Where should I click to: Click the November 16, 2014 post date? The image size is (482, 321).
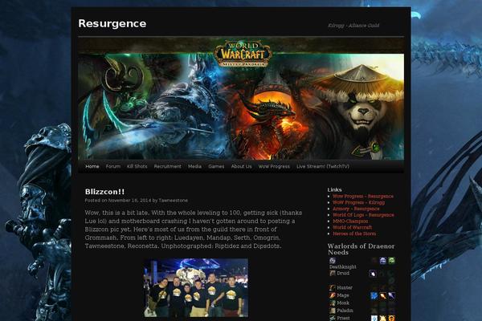pyautogui.click(x=129, y=201)
